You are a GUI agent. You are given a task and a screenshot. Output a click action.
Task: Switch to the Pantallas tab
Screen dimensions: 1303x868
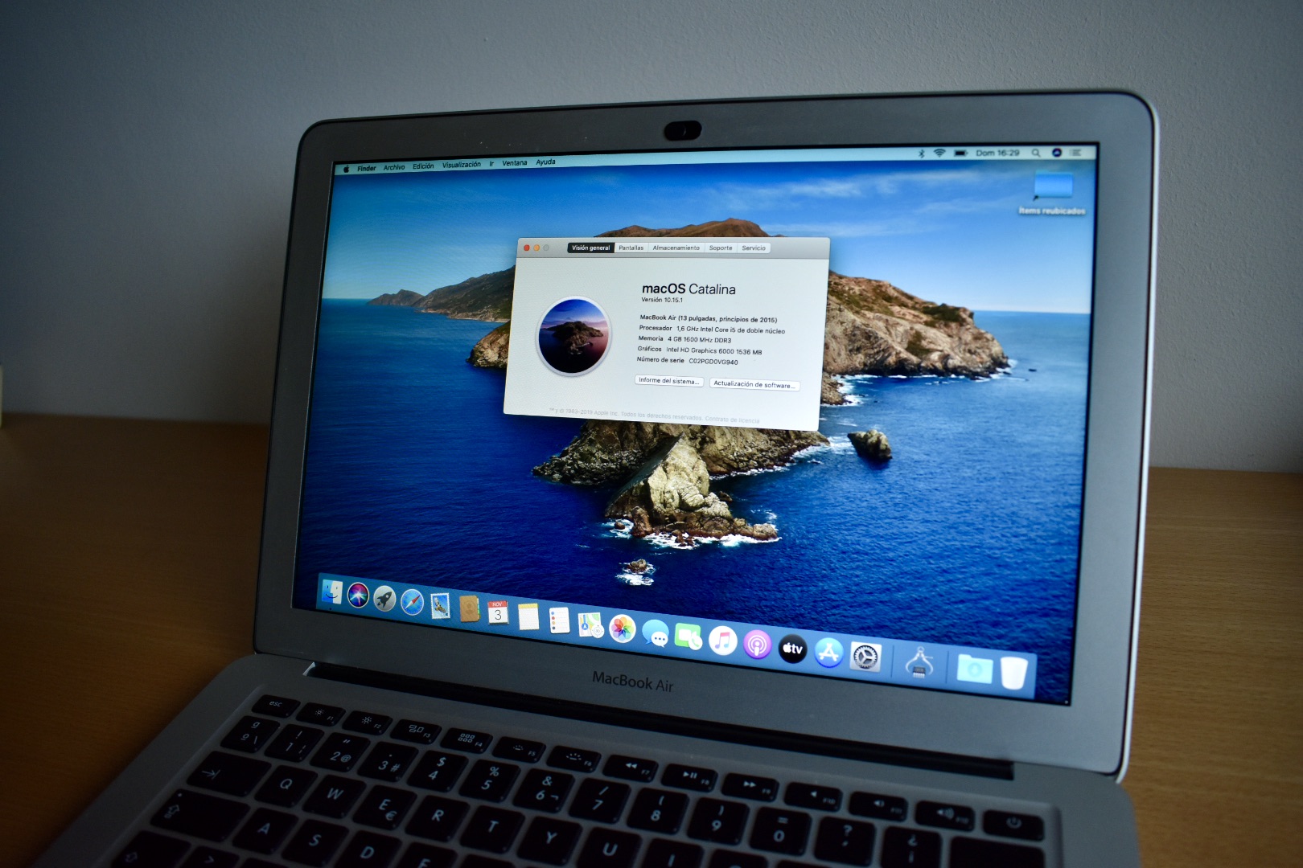click(631, 248)
